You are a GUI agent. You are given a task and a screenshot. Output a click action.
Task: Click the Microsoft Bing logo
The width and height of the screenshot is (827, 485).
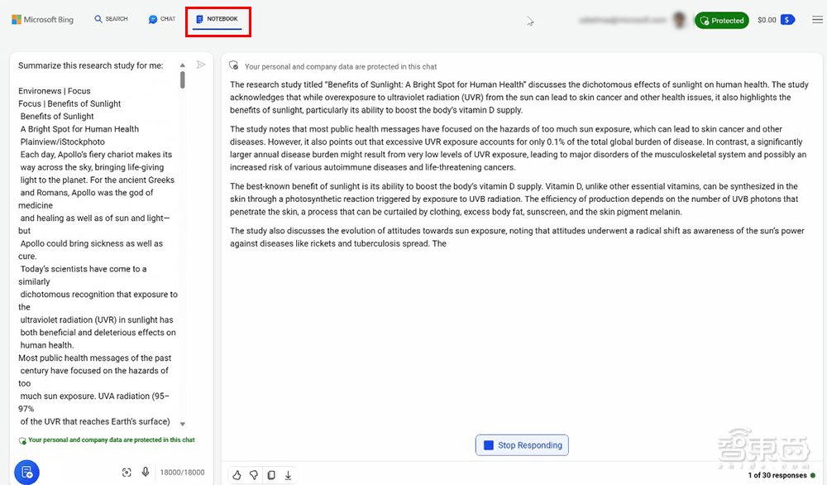(42, 19)
